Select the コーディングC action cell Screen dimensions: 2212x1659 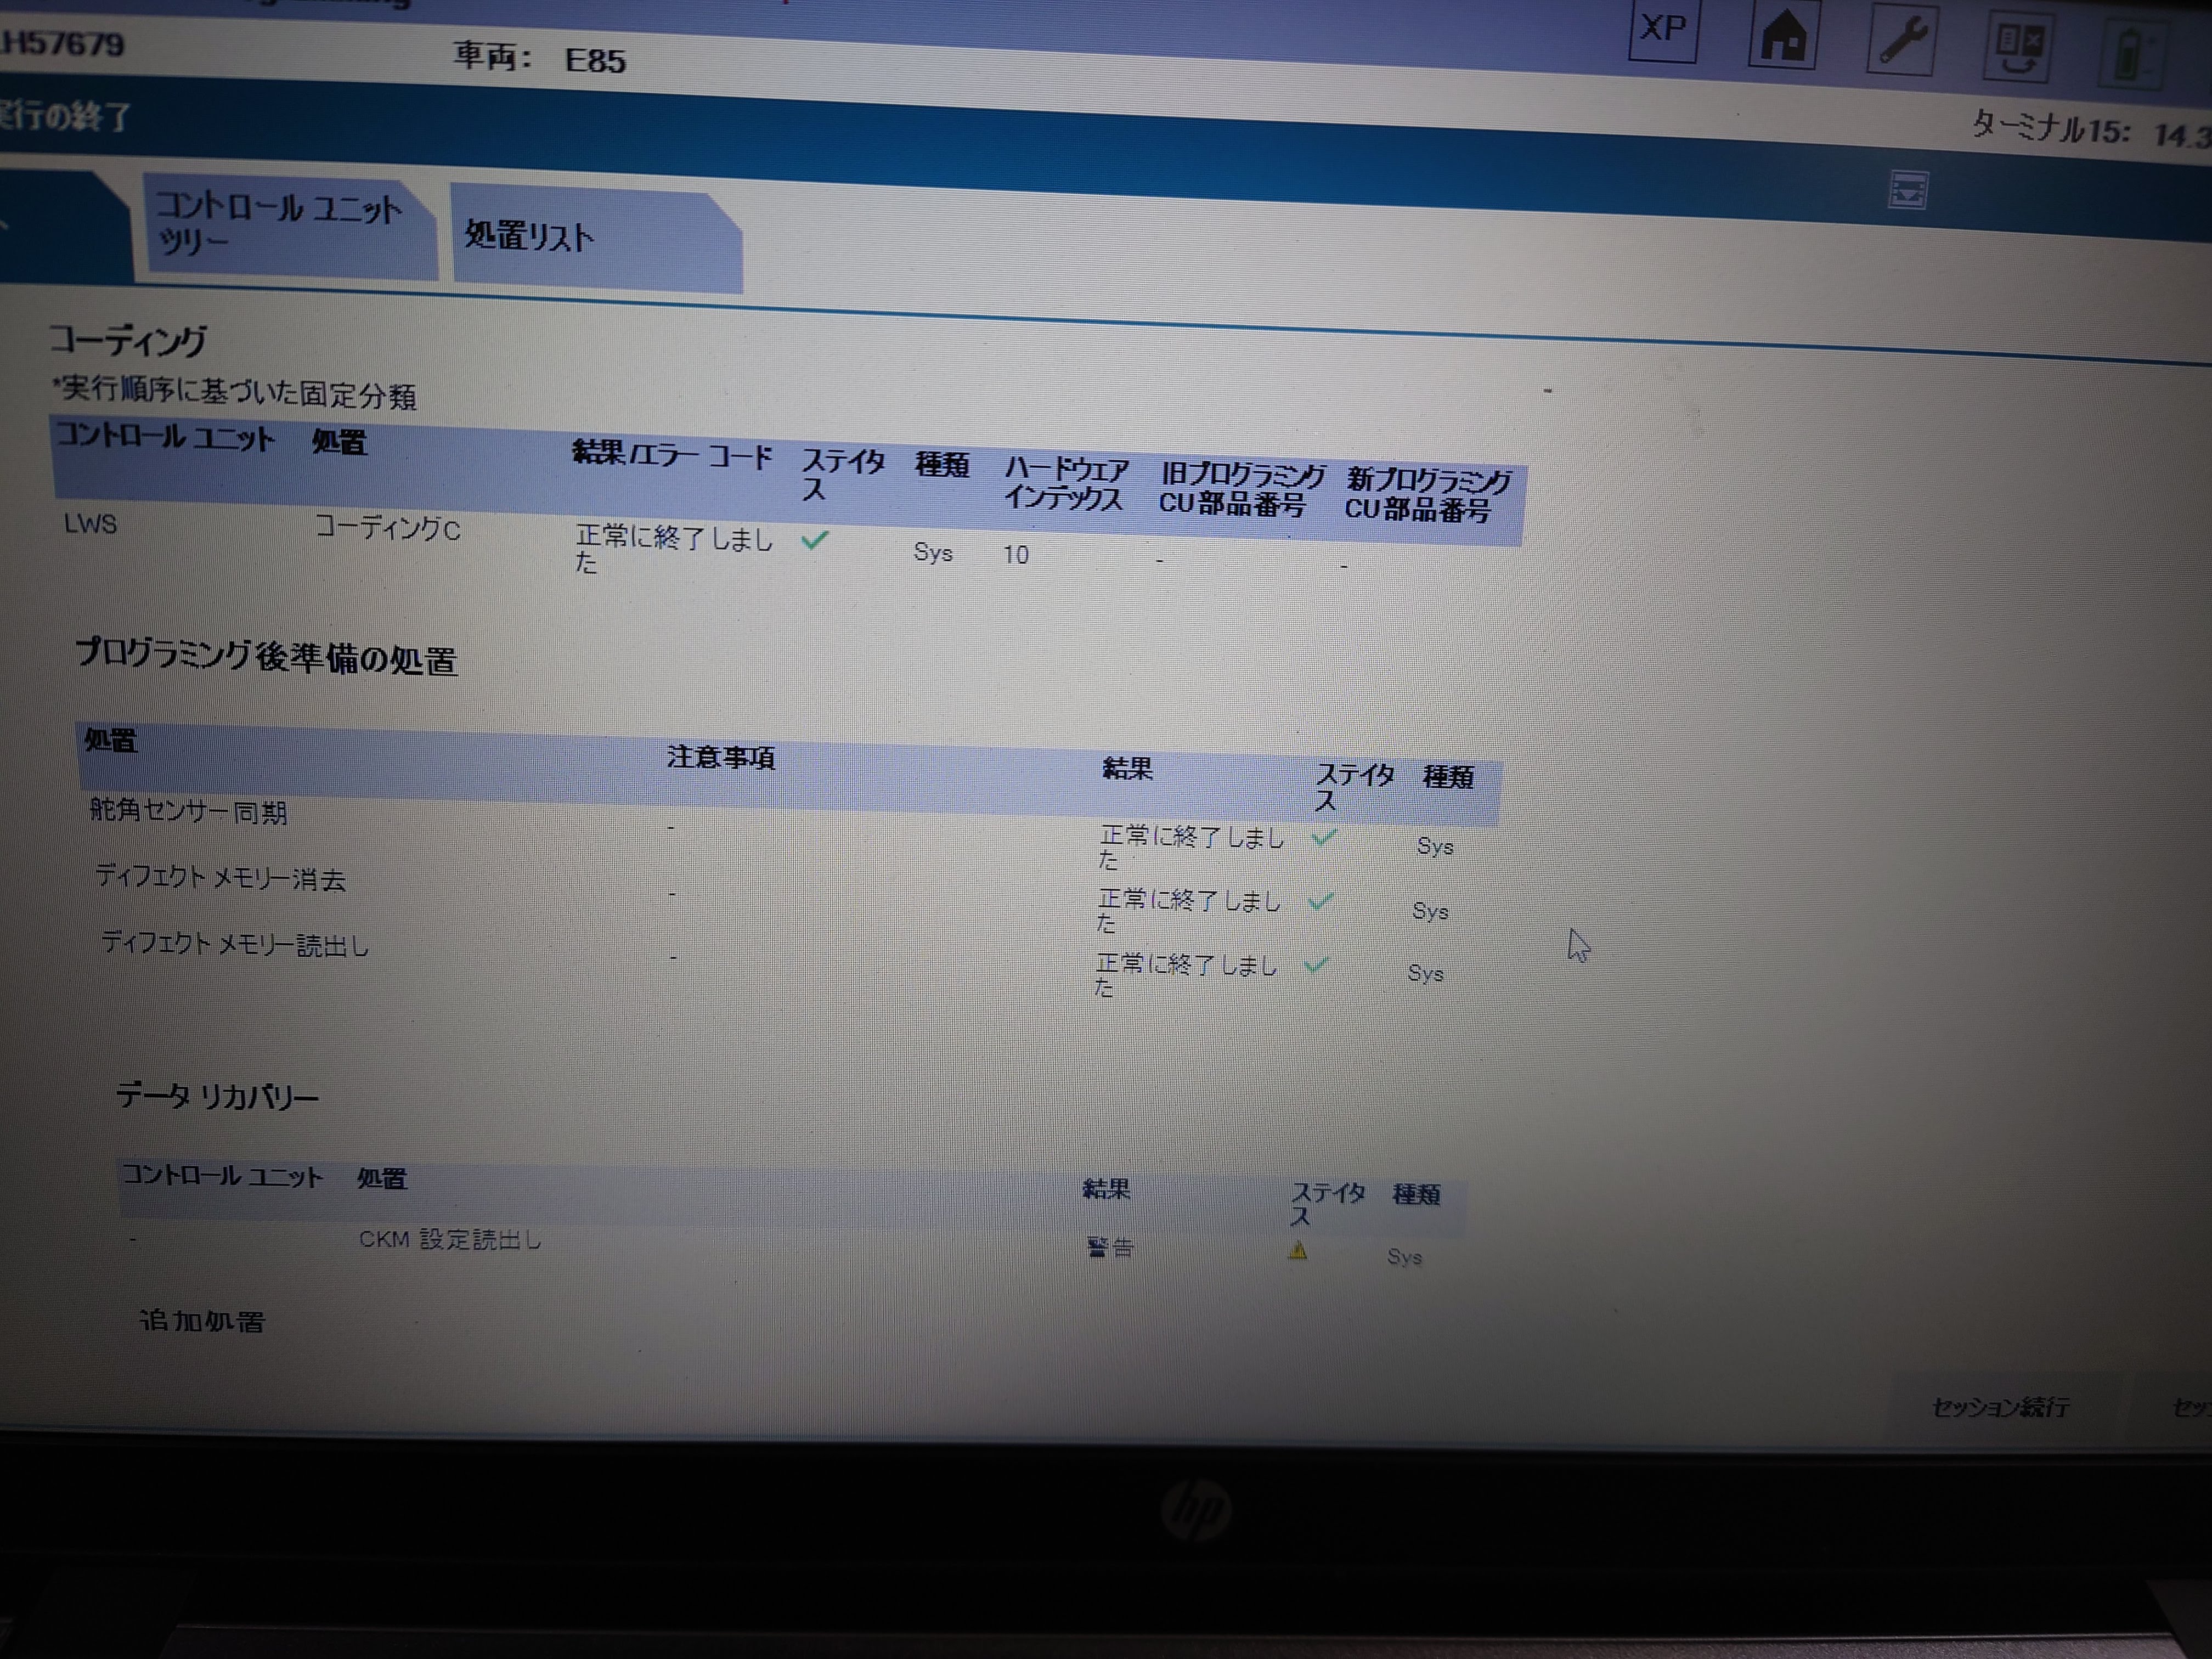388,528
